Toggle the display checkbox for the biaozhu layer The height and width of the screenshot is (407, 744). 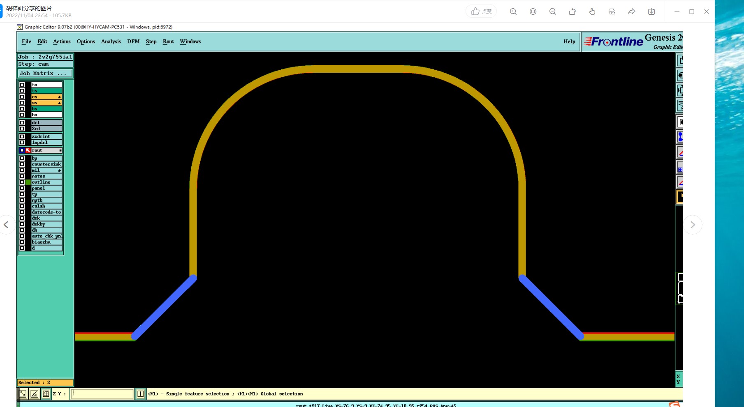[22, 242]
